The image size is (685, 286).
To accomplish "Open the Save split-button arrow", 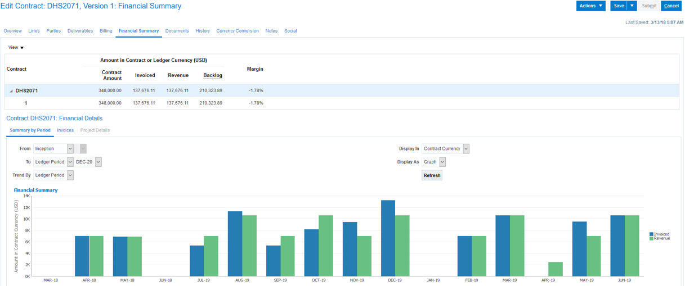I will tap(632, 6).
